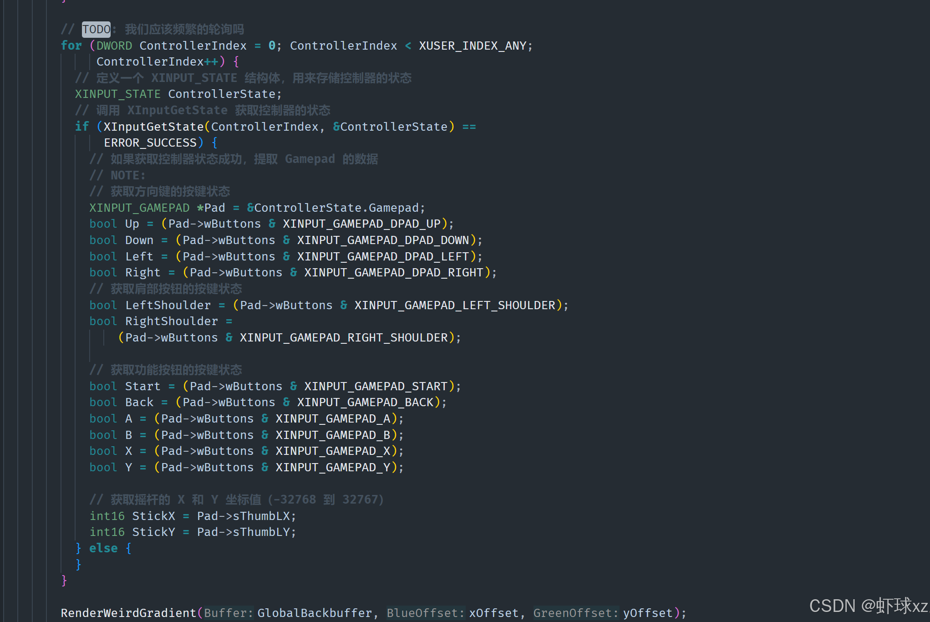
Task: Click XINPUT_GAMEPAD_X constant
Action: (333, 451)
